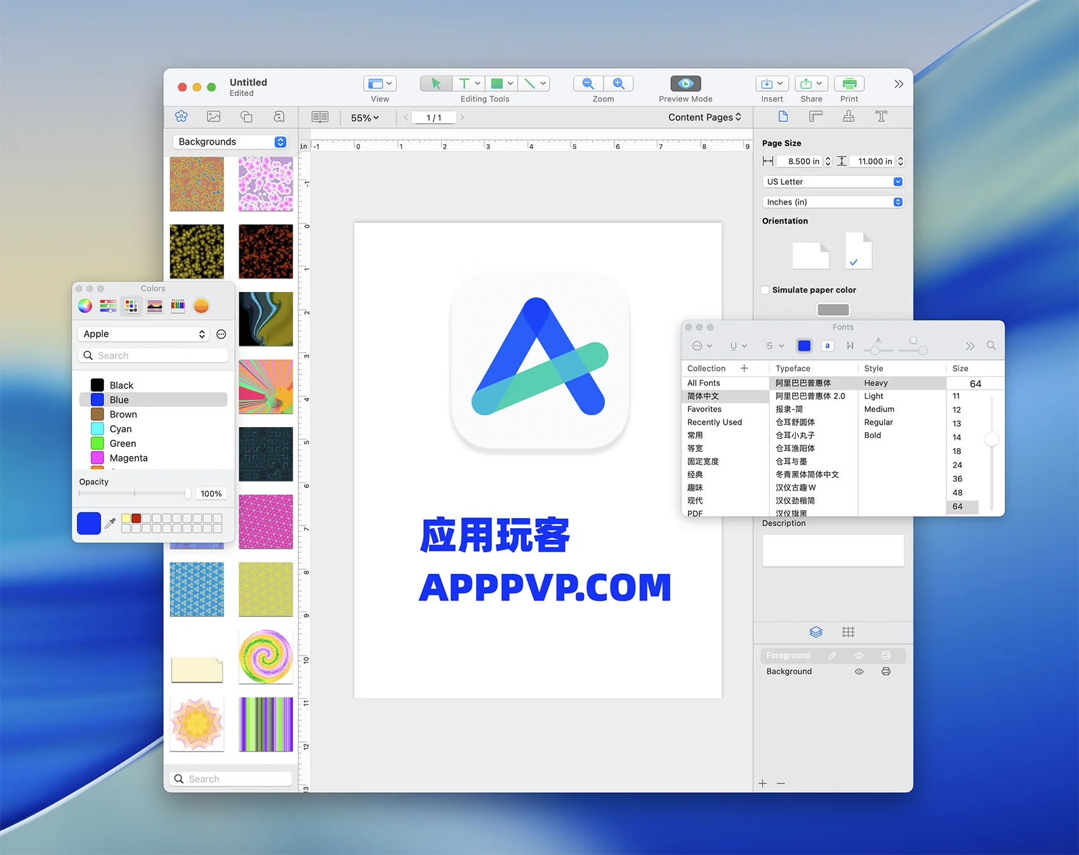Toggle Foreground layer edit pencil
The width and height of the screenshot is (1079, 855).
(832, 656)
